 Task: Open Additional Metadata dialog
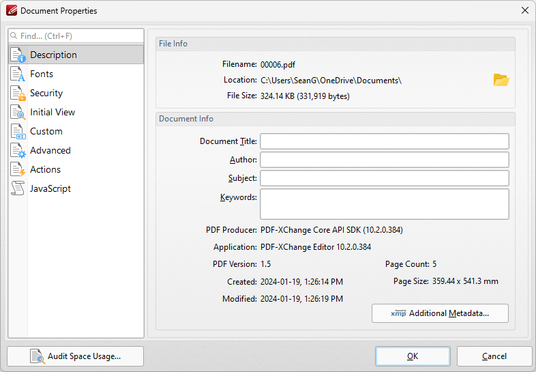click(x=440, y=313)
